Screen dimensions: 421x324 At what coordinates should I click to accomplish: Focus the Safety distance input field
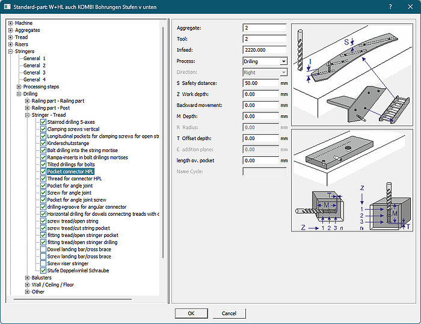tap(260, 83)
